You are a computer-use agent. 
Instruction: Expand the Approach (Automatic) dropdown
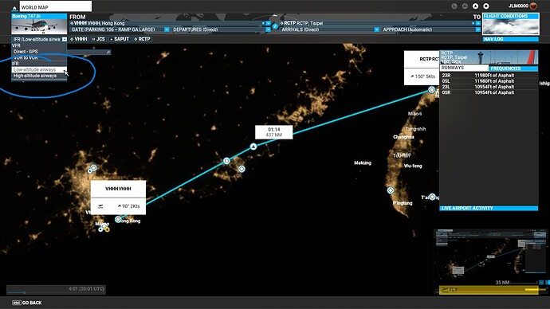click(x=477, y=29)
